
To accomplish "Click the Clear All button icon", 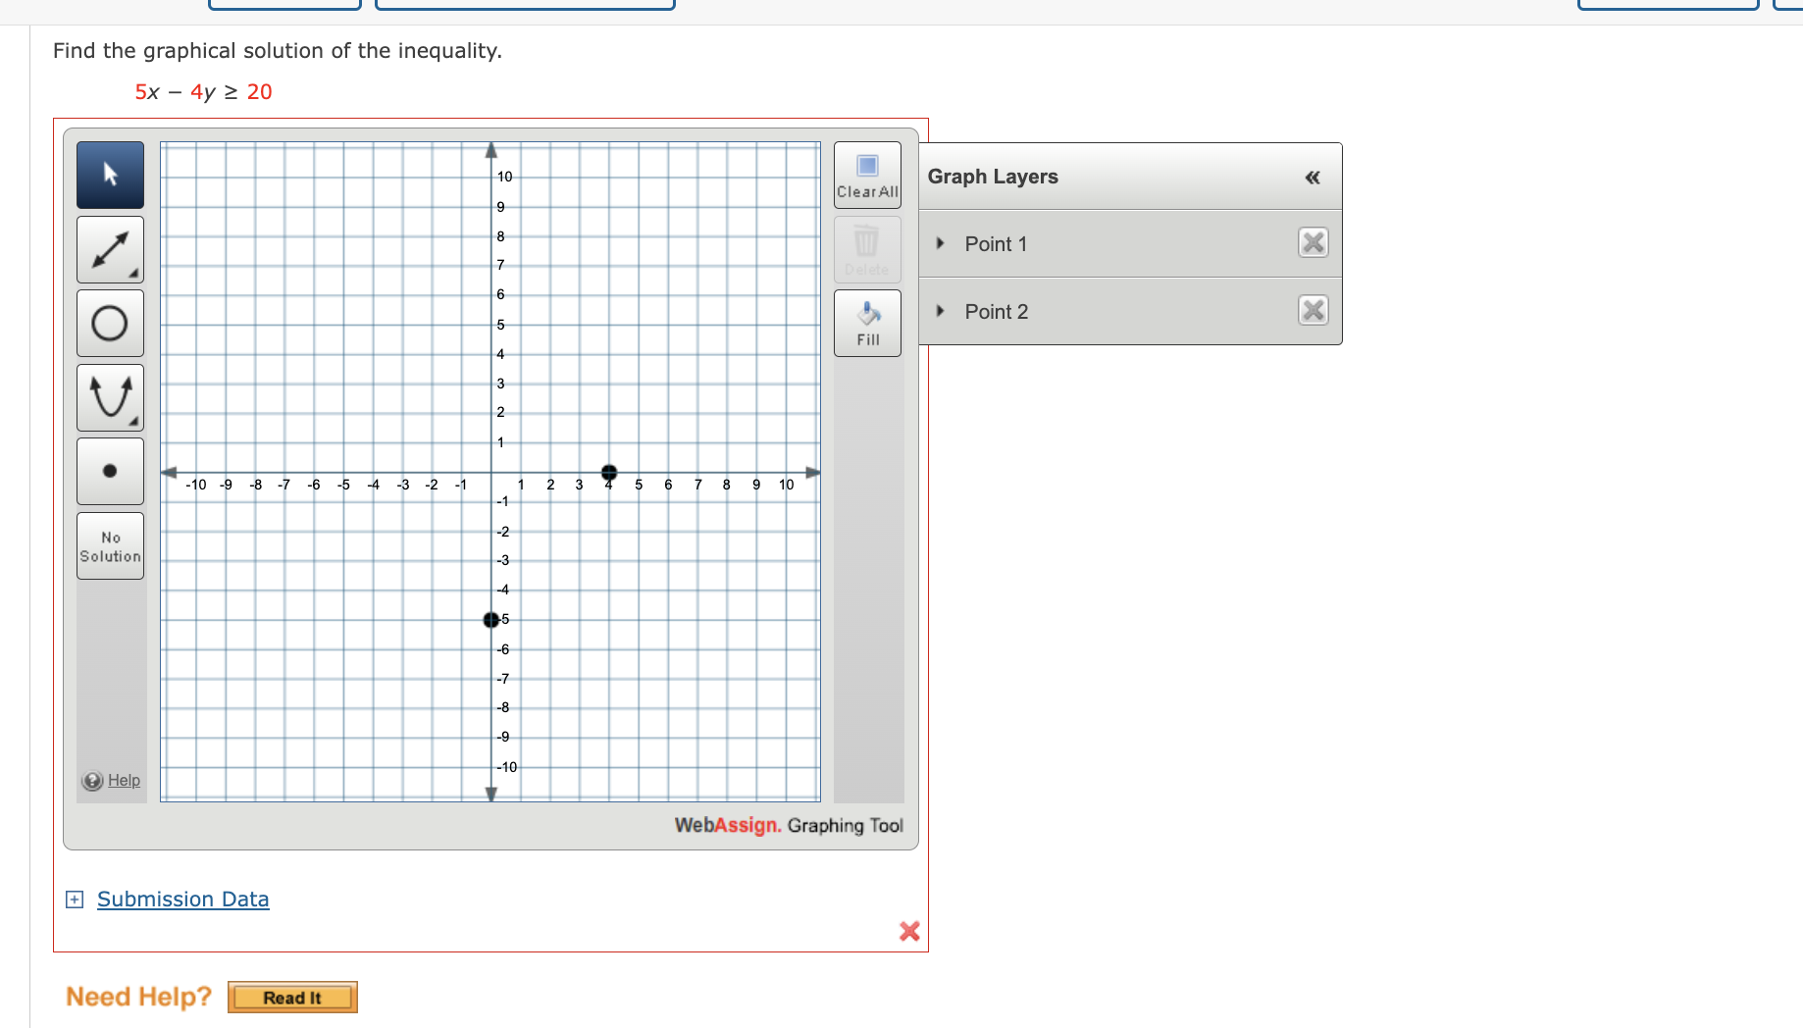I will (866, 167).
